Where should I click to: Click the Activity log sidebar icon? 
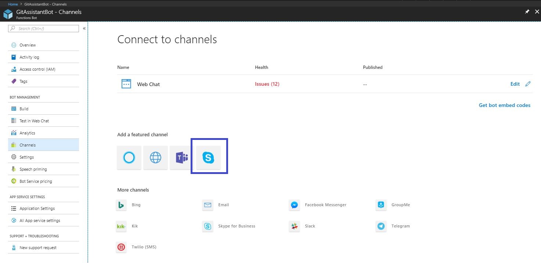click(x=14, y=57)
